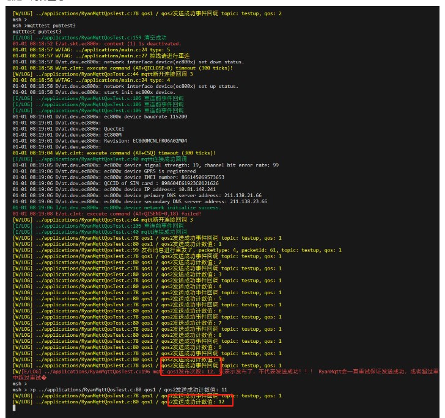Click the 'start init ec800x device.' line

tap(94, 92)
